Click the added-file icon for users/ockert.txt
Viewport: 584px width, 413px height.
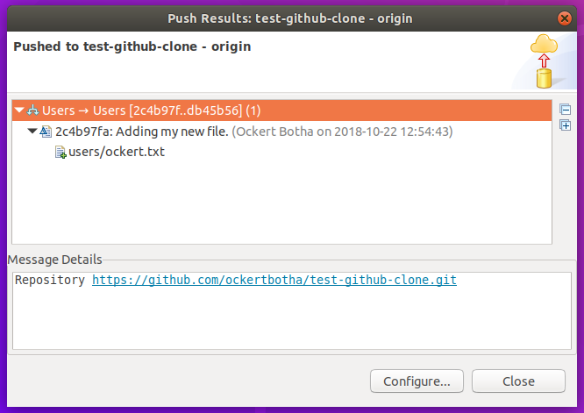(61, 153)
